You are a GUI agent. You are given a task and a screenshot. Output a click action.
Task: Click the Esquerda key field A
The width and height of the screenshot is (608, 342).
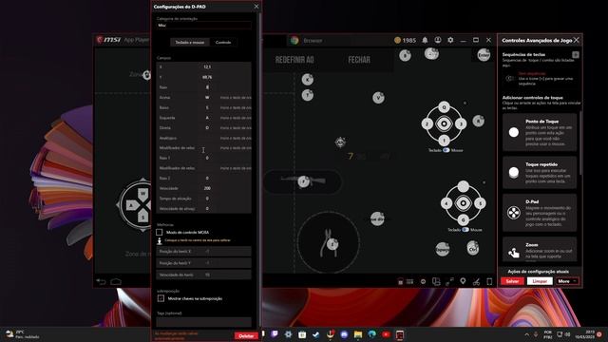click(207, 118)
